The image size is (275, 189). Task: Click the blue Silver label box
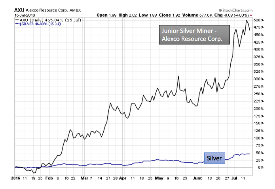pos(214,158)
